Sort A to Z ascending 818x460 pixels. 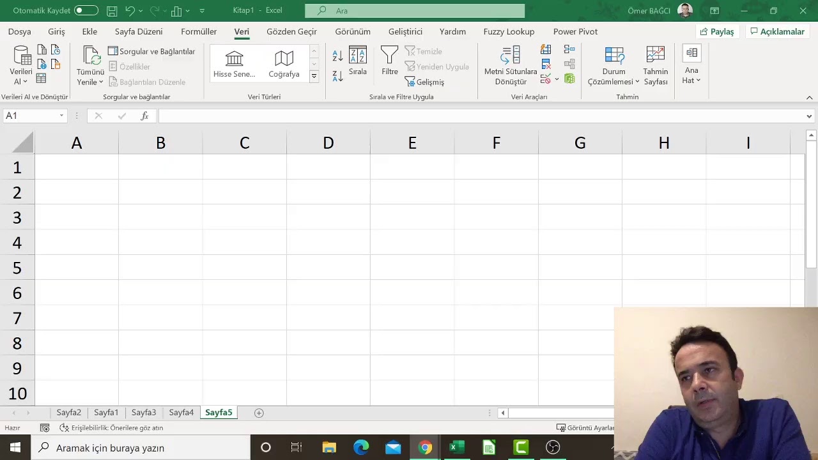(337, 56)
